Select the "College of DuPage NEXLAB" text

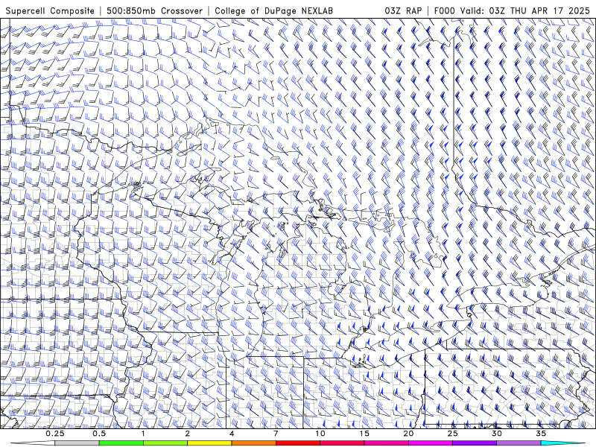point(273,10)
